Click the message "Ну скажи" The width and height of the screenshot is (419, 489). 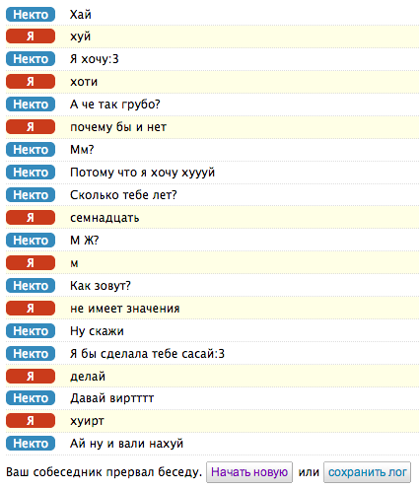click(97, 331)
